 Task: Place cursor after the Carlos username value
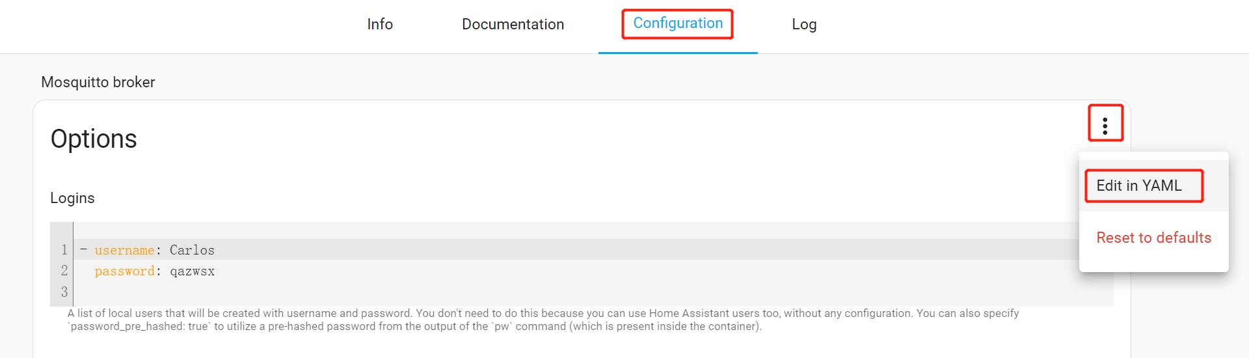pos(215,250)
